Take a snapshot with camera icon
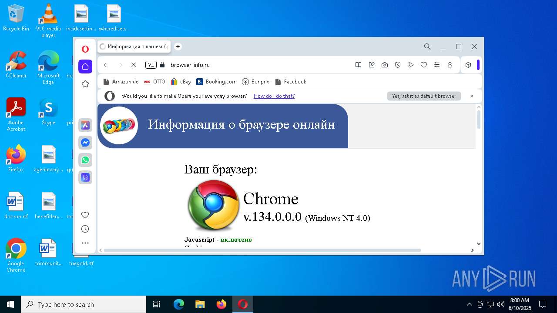 [385, 65]
